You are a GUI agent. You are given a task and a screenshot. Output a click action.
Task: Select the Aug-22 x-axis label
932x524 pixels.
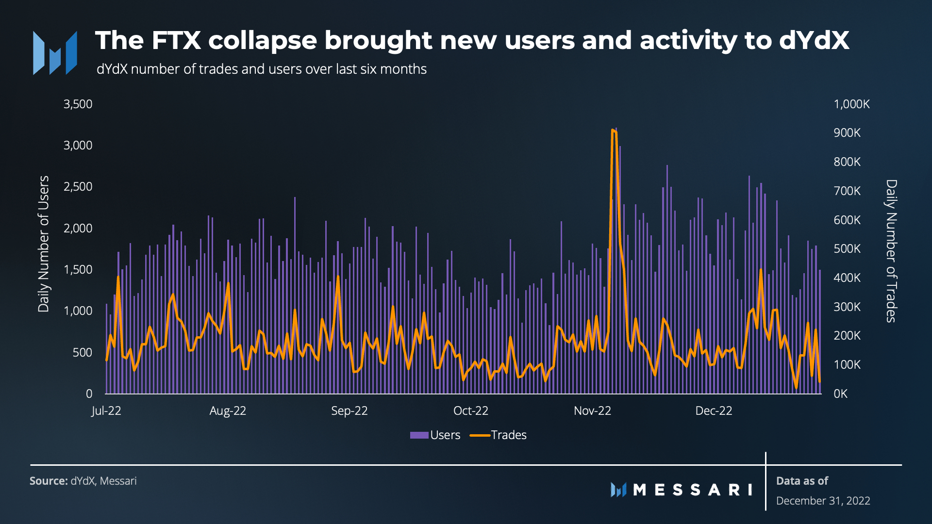(x=228, y=411)
